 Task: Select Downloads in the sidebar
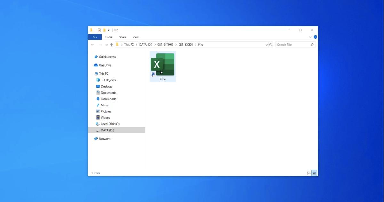108,99
